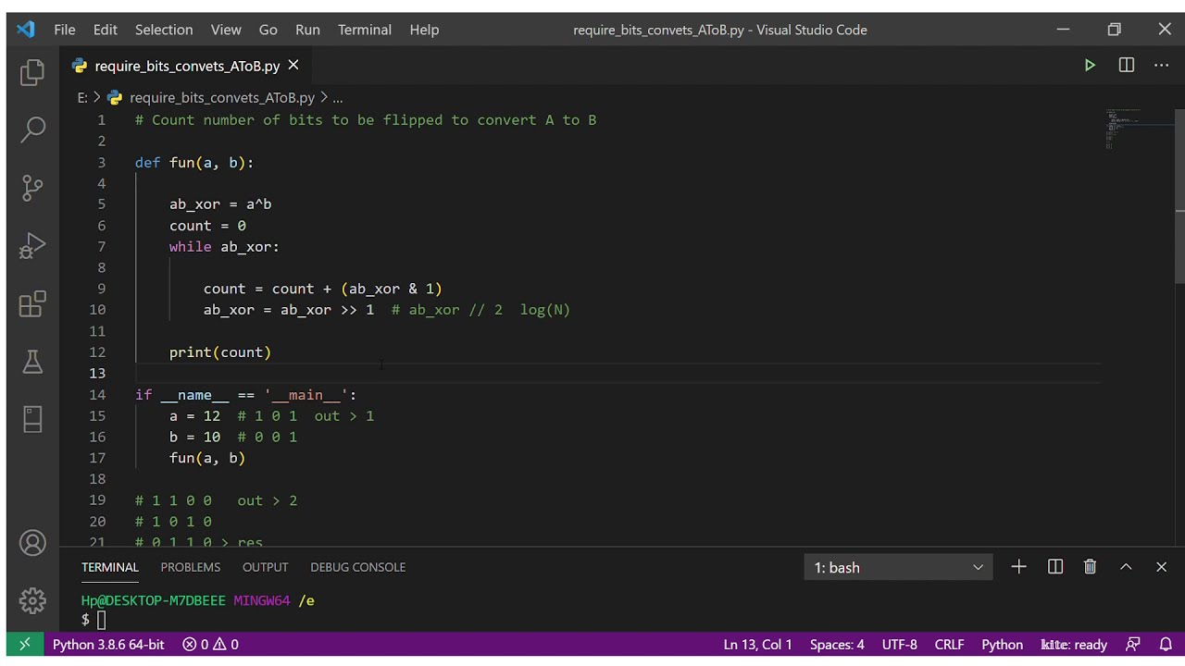
Task: Click the editor minimap
Action: coord(1138,129)
